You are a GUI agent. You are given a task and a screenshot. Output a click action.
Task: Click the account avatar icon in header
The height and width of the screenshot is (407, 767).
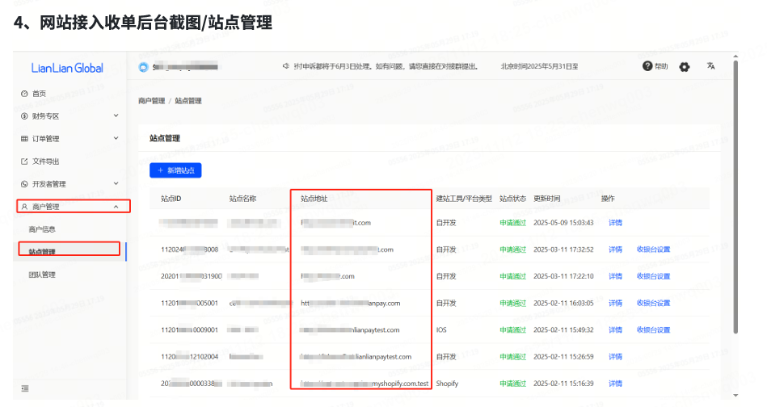(x=143, y=67)
